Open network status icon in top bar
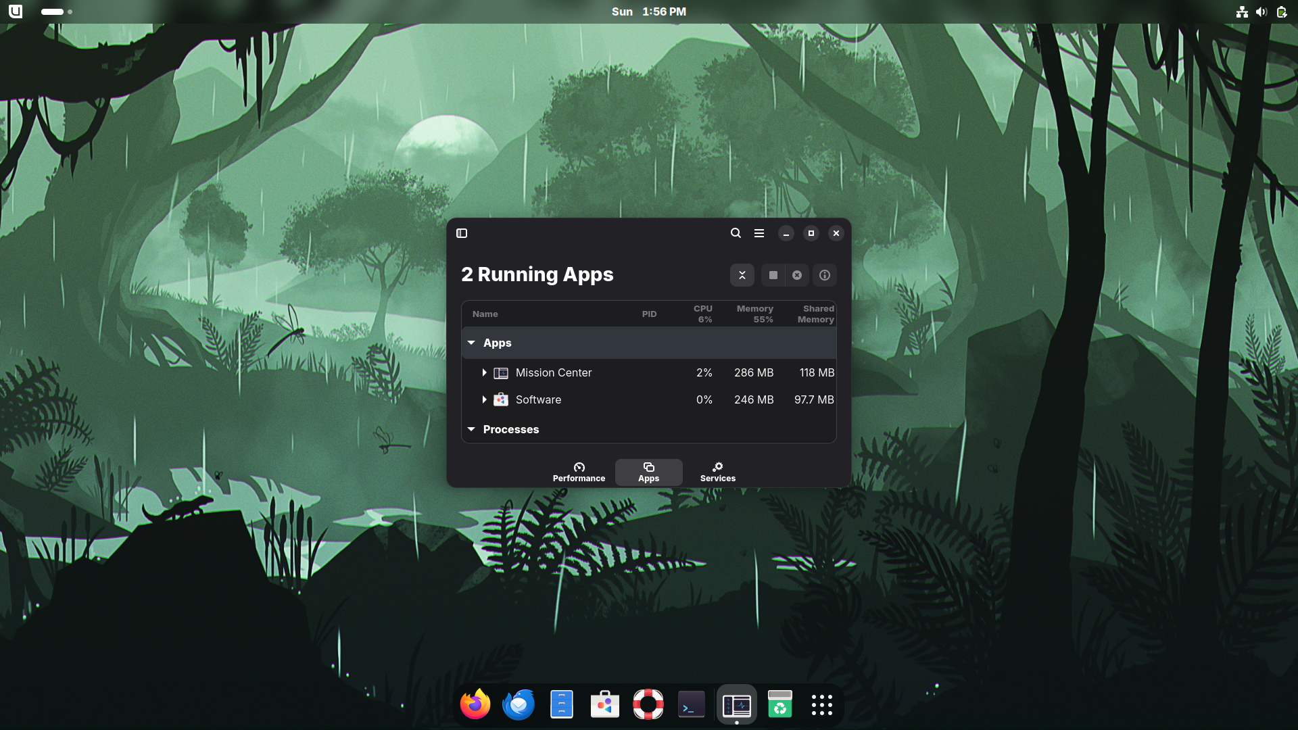The height and width of the screenshot is (730, 1298). [x=1242, y=11]
